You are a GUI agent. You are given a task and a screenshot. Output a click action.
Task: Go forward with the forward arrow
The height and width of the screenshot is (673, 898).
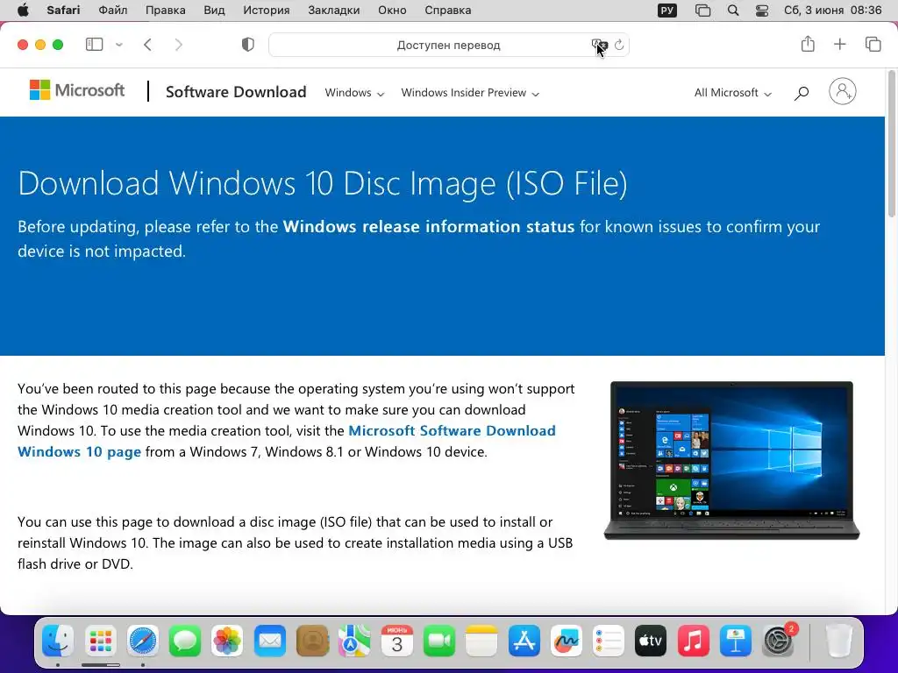[179, 45]
